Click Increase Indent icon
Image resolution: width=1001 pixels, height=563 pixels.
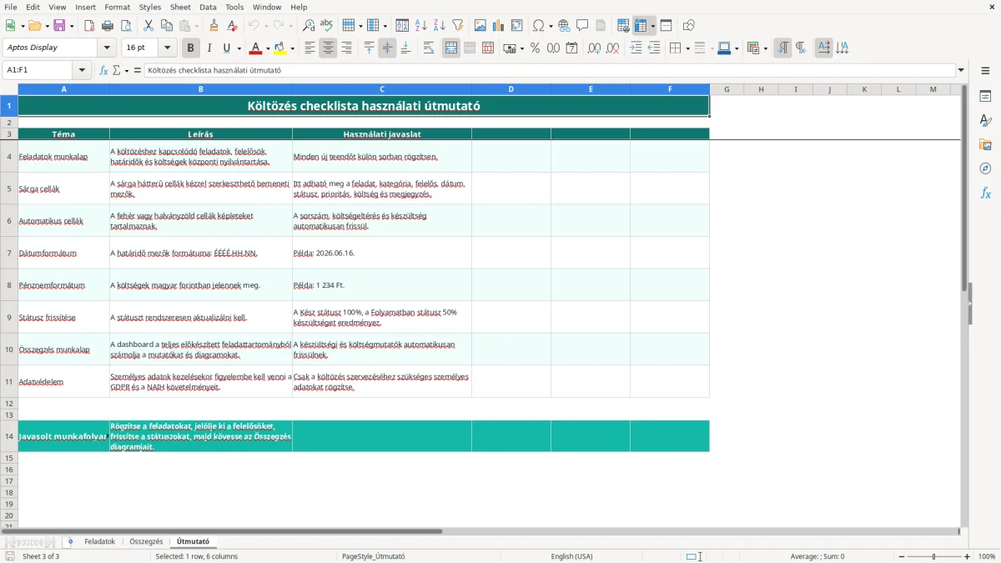tap(636, 48)
